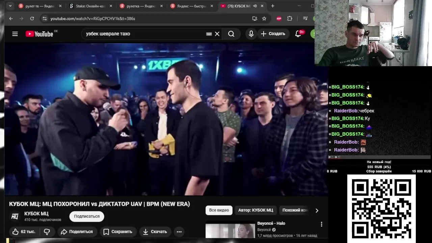Start voice search with microphone
This screenshot has height=243, width=432.
[251, 34]
